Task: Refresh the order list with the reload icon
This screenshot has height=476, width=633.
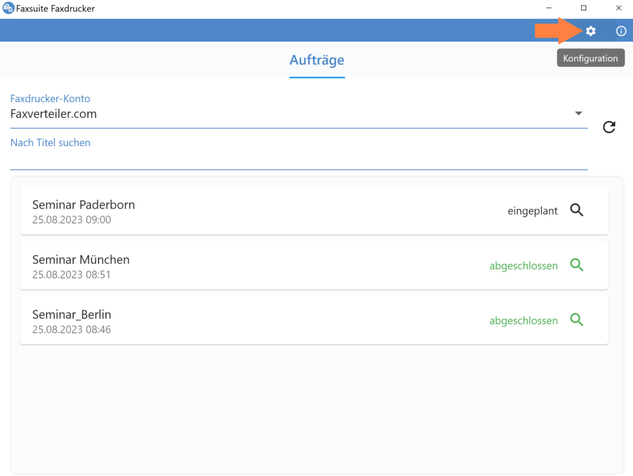Action: coord(609,127)
